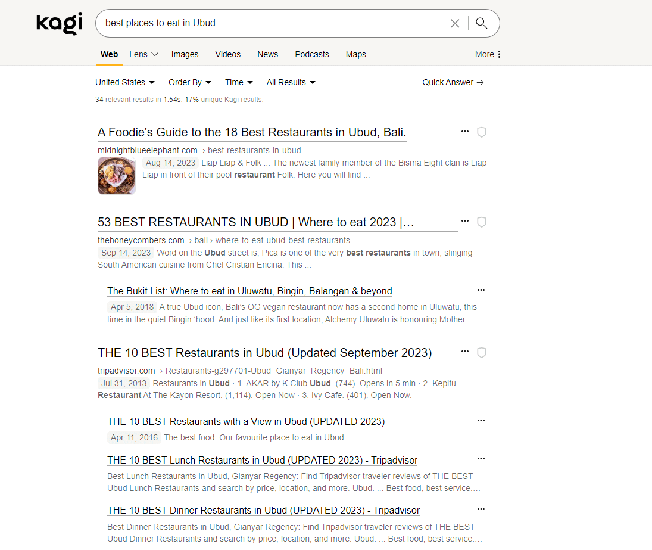
Task: Expand the Time filter dropdown
Action: (x=239, y=82)
